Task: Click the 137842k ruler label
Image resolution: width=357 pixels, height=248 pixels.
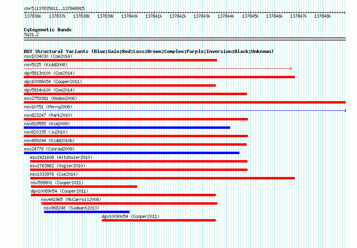Action: click(x=178, y=16)
